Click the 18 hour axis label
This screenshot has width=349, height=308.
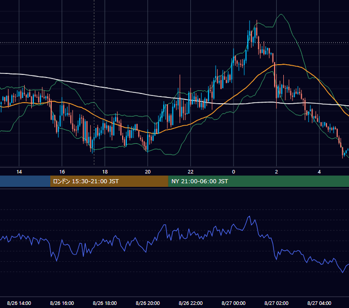point(105,172)
